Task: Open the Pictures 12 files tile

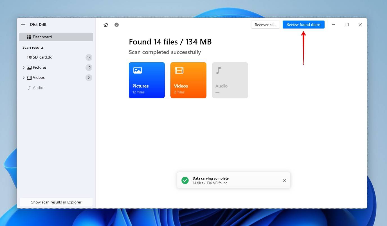Action: tap(147, 80)
